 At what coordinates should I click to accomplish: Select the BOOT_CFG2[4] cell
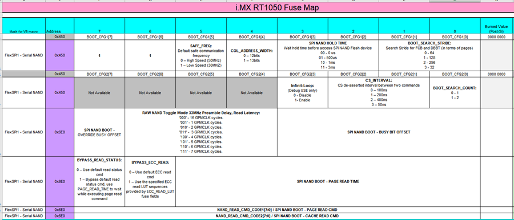(x=252, y=74)
